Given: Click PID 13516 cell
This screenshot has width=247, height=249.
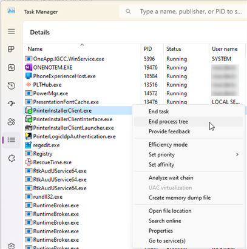Looking at the screenshot, I should (x=151, y=85).
